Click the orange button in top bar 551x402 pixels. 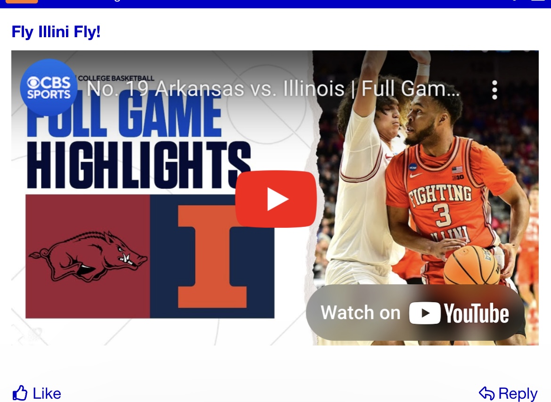tap(22, 1)
